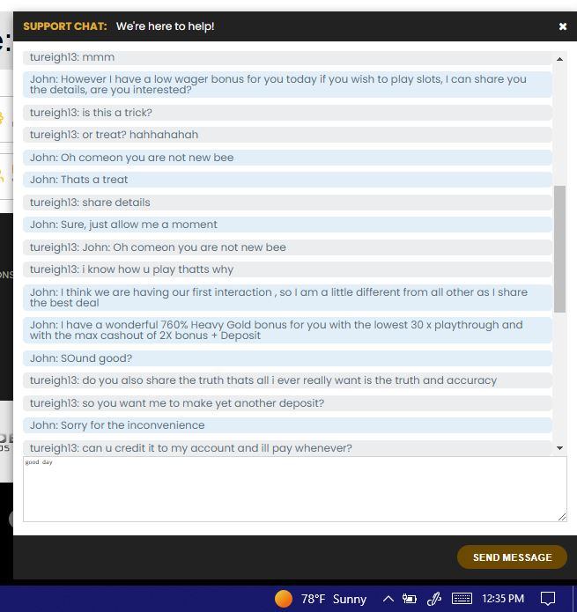Open the pen workspace tray icon
Image resolution: width=577 pixels, height=612 pixels.
[x=433, y=599]
